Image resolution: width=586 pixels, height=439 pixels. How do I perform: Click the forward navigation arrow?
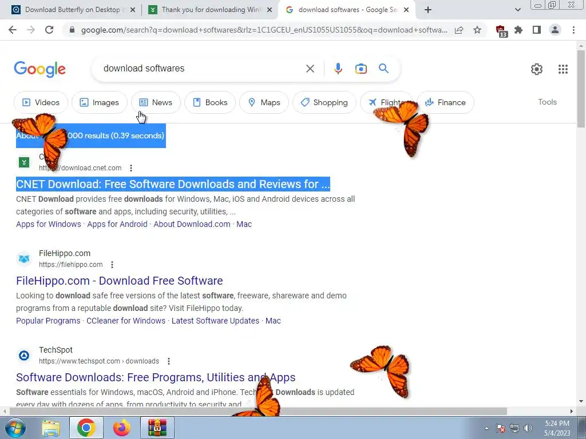tap(31, 30)
